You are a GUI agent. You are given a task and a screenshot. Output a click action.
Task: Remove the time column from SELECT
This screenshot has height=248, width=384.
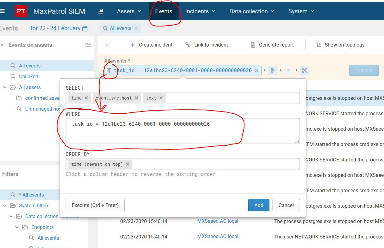[86, 98]
